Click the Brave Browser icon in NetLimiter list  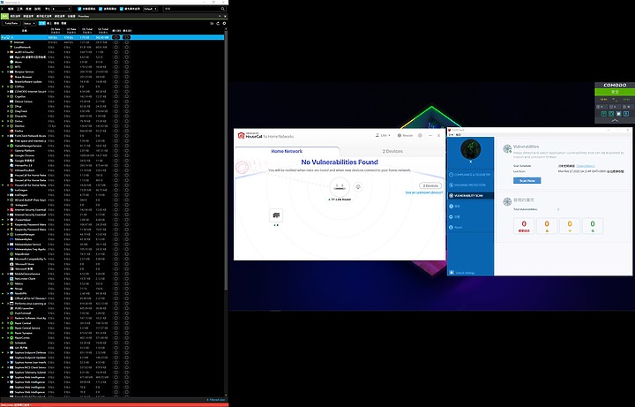[11, 77]
